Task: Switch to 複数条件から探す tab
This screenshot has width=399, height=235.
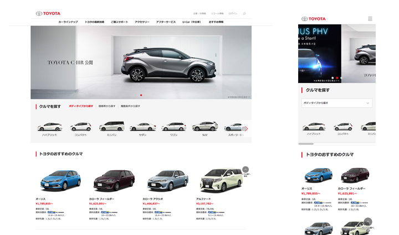Action: pyautogui.click(x=130, y=106)
